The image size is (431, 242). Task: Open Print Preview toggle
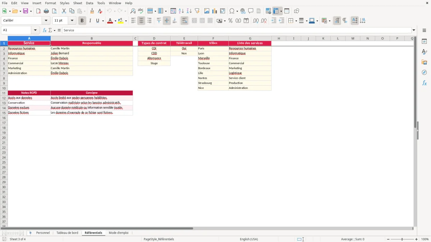(x=54, y=11)
